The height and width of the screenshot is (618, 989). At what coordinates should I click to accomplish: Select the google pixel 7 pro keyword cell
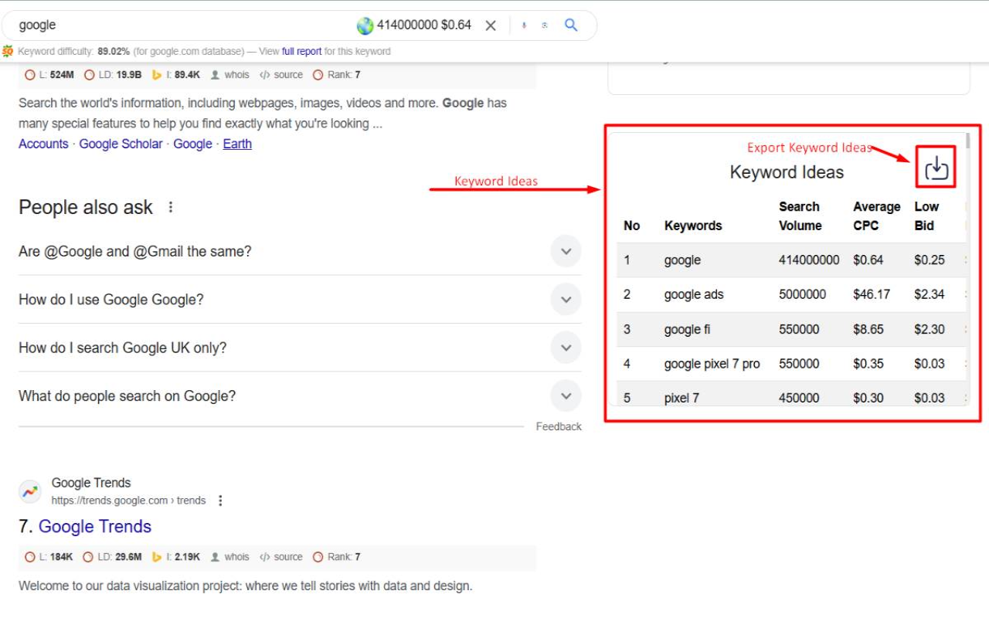(712, 364)
